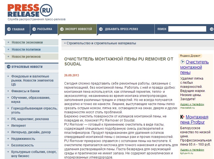Click the arrow icon beside РАССЫЛКА

tap(34, 29)
